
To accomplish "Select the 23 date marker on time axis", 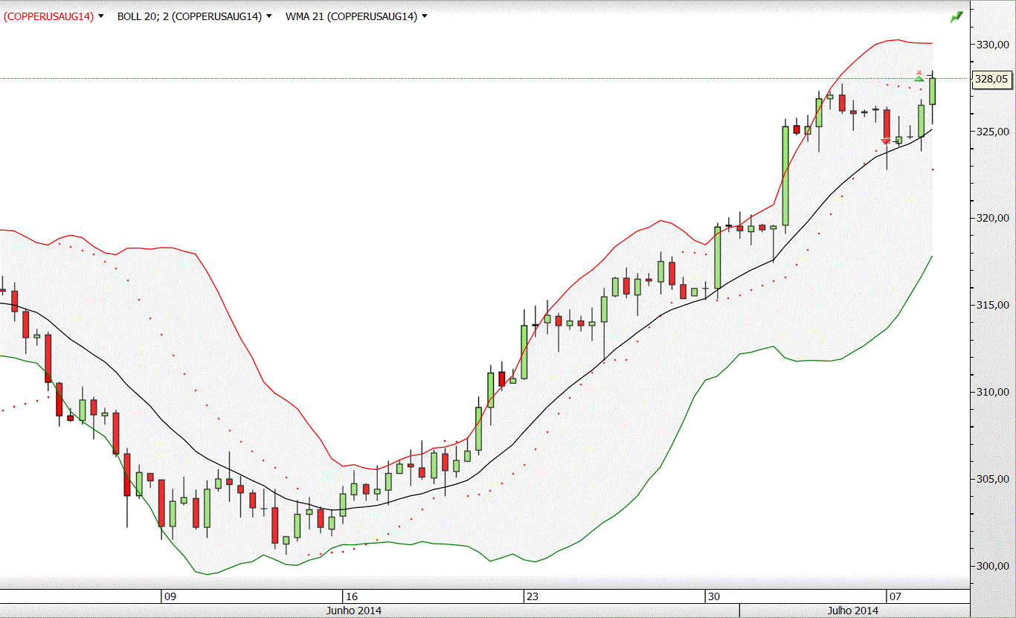I will 533,596.
